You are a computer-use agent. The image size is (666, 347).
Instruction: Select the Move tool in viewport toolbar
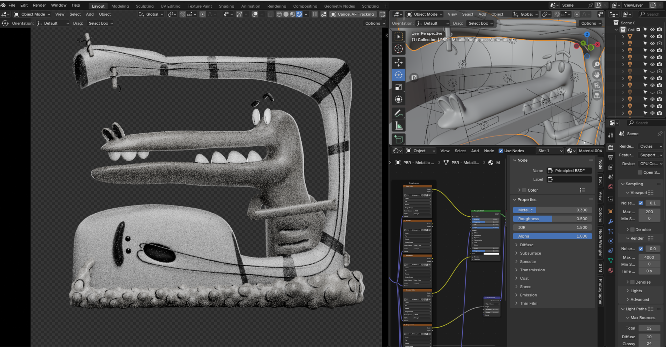pos(398,63)
